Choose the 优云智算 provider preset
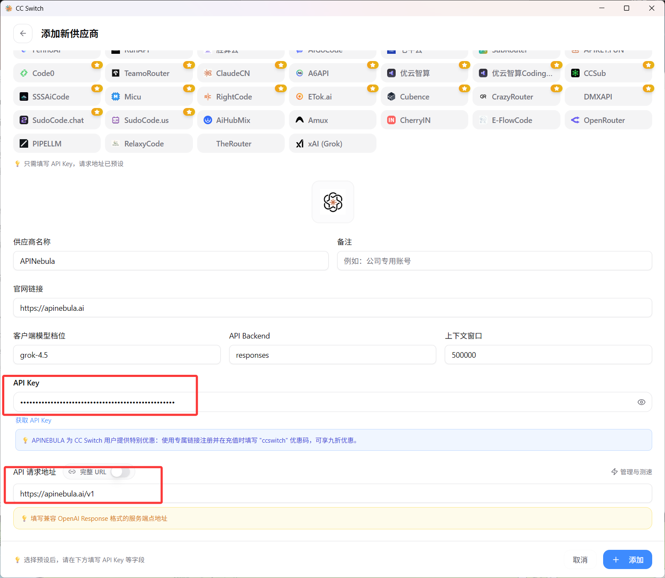 (424, 73)
